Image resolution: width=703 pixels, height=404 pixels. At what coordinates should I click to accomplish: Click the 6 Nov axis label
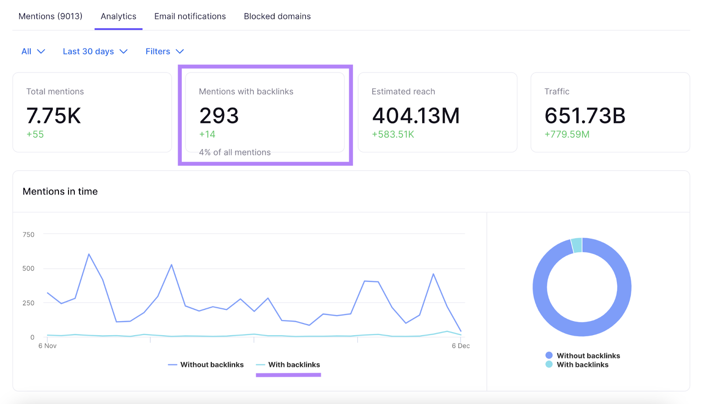[x=47, y=346]
